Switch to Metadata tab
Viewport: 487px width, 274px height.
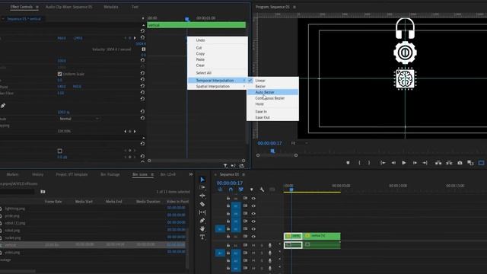(x=111, y=7)
